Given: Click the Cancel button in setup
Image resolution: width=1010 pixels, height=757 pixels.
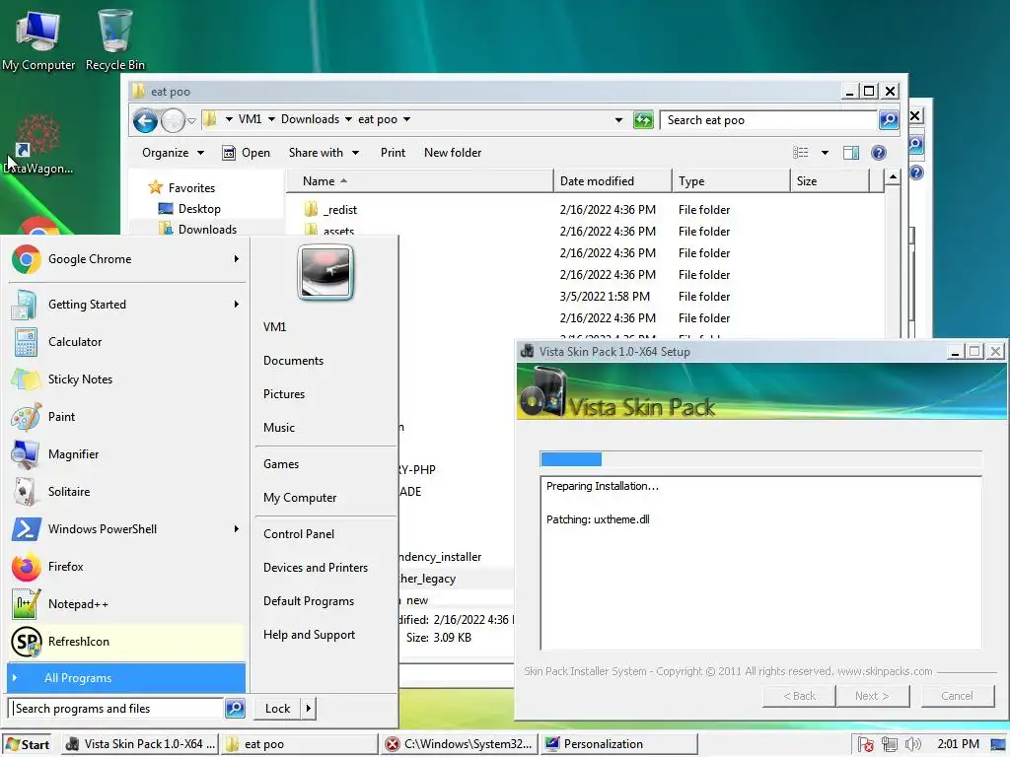Looking at the screenshot, I should point(957,696).
